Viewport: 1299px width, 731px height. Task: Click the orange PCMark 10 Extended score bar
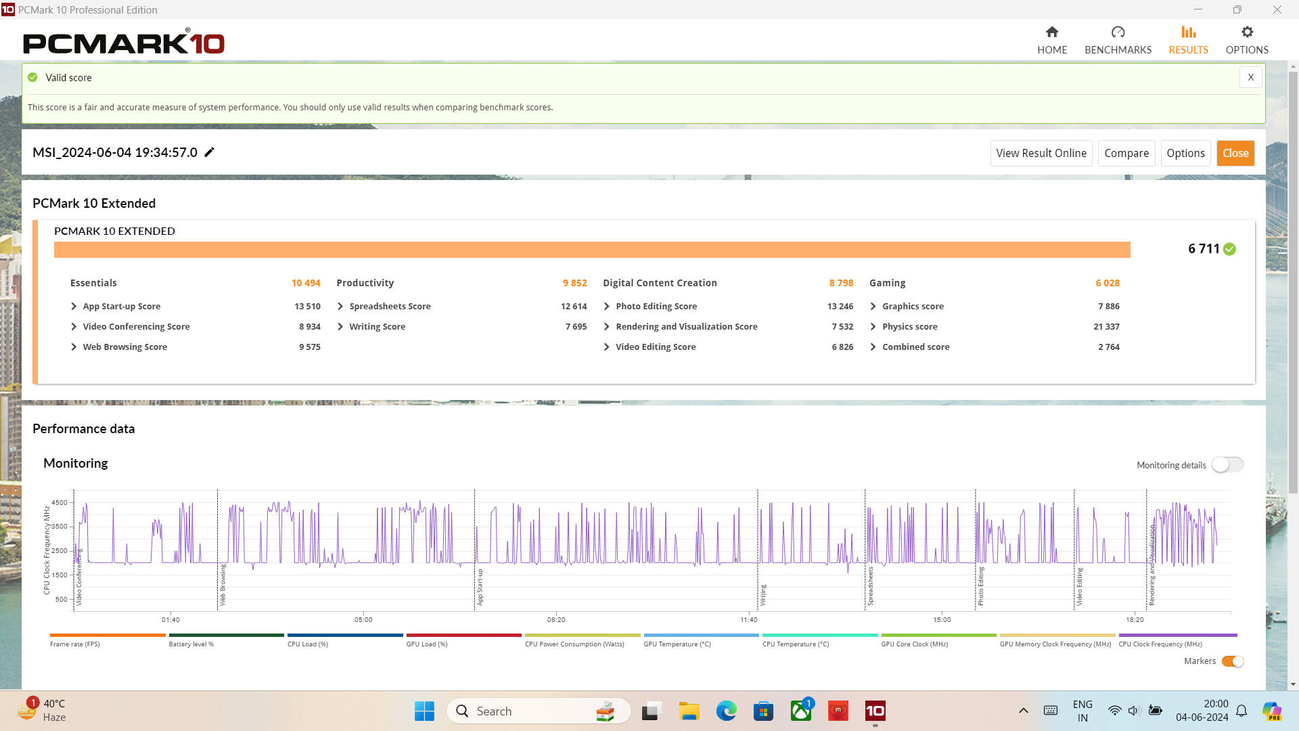pos(592,250)
